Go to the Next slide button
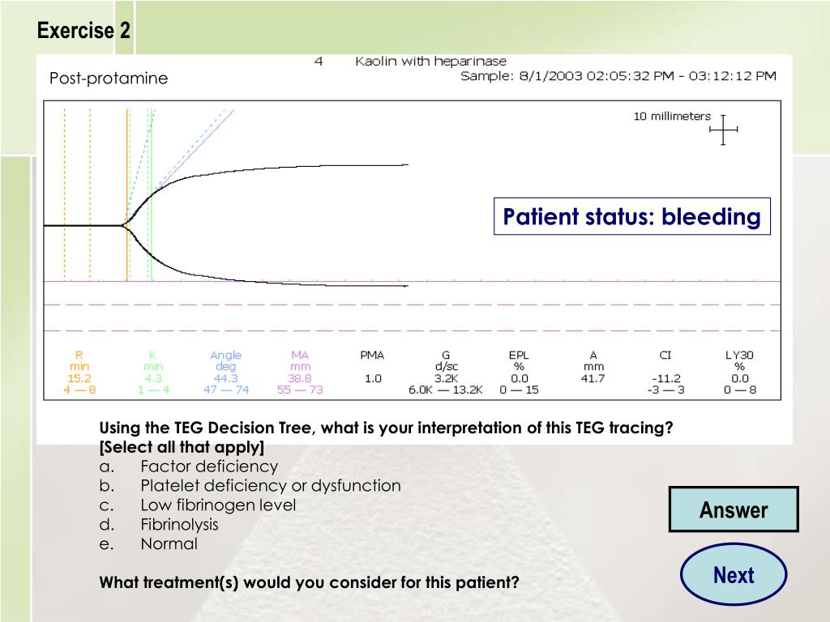 [x=734, y=574]
